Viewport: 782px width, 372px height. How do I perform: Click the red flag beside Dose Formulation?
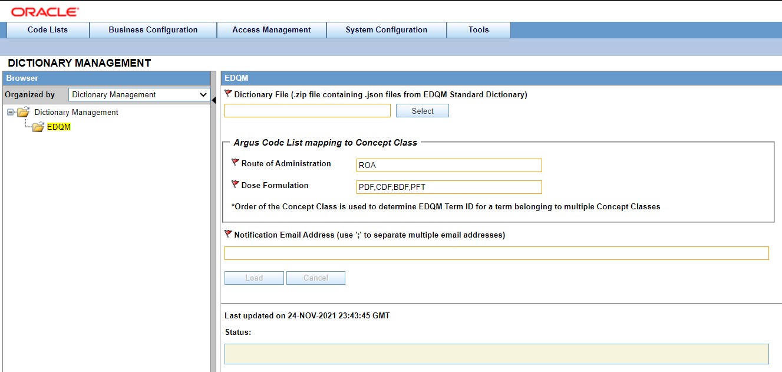[x=235, y=185]
